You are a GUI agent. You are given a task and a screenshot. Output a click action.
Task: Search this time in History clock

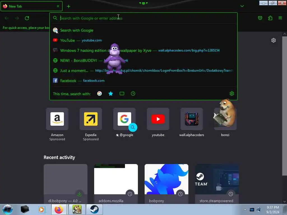click(x=133, y=94)
